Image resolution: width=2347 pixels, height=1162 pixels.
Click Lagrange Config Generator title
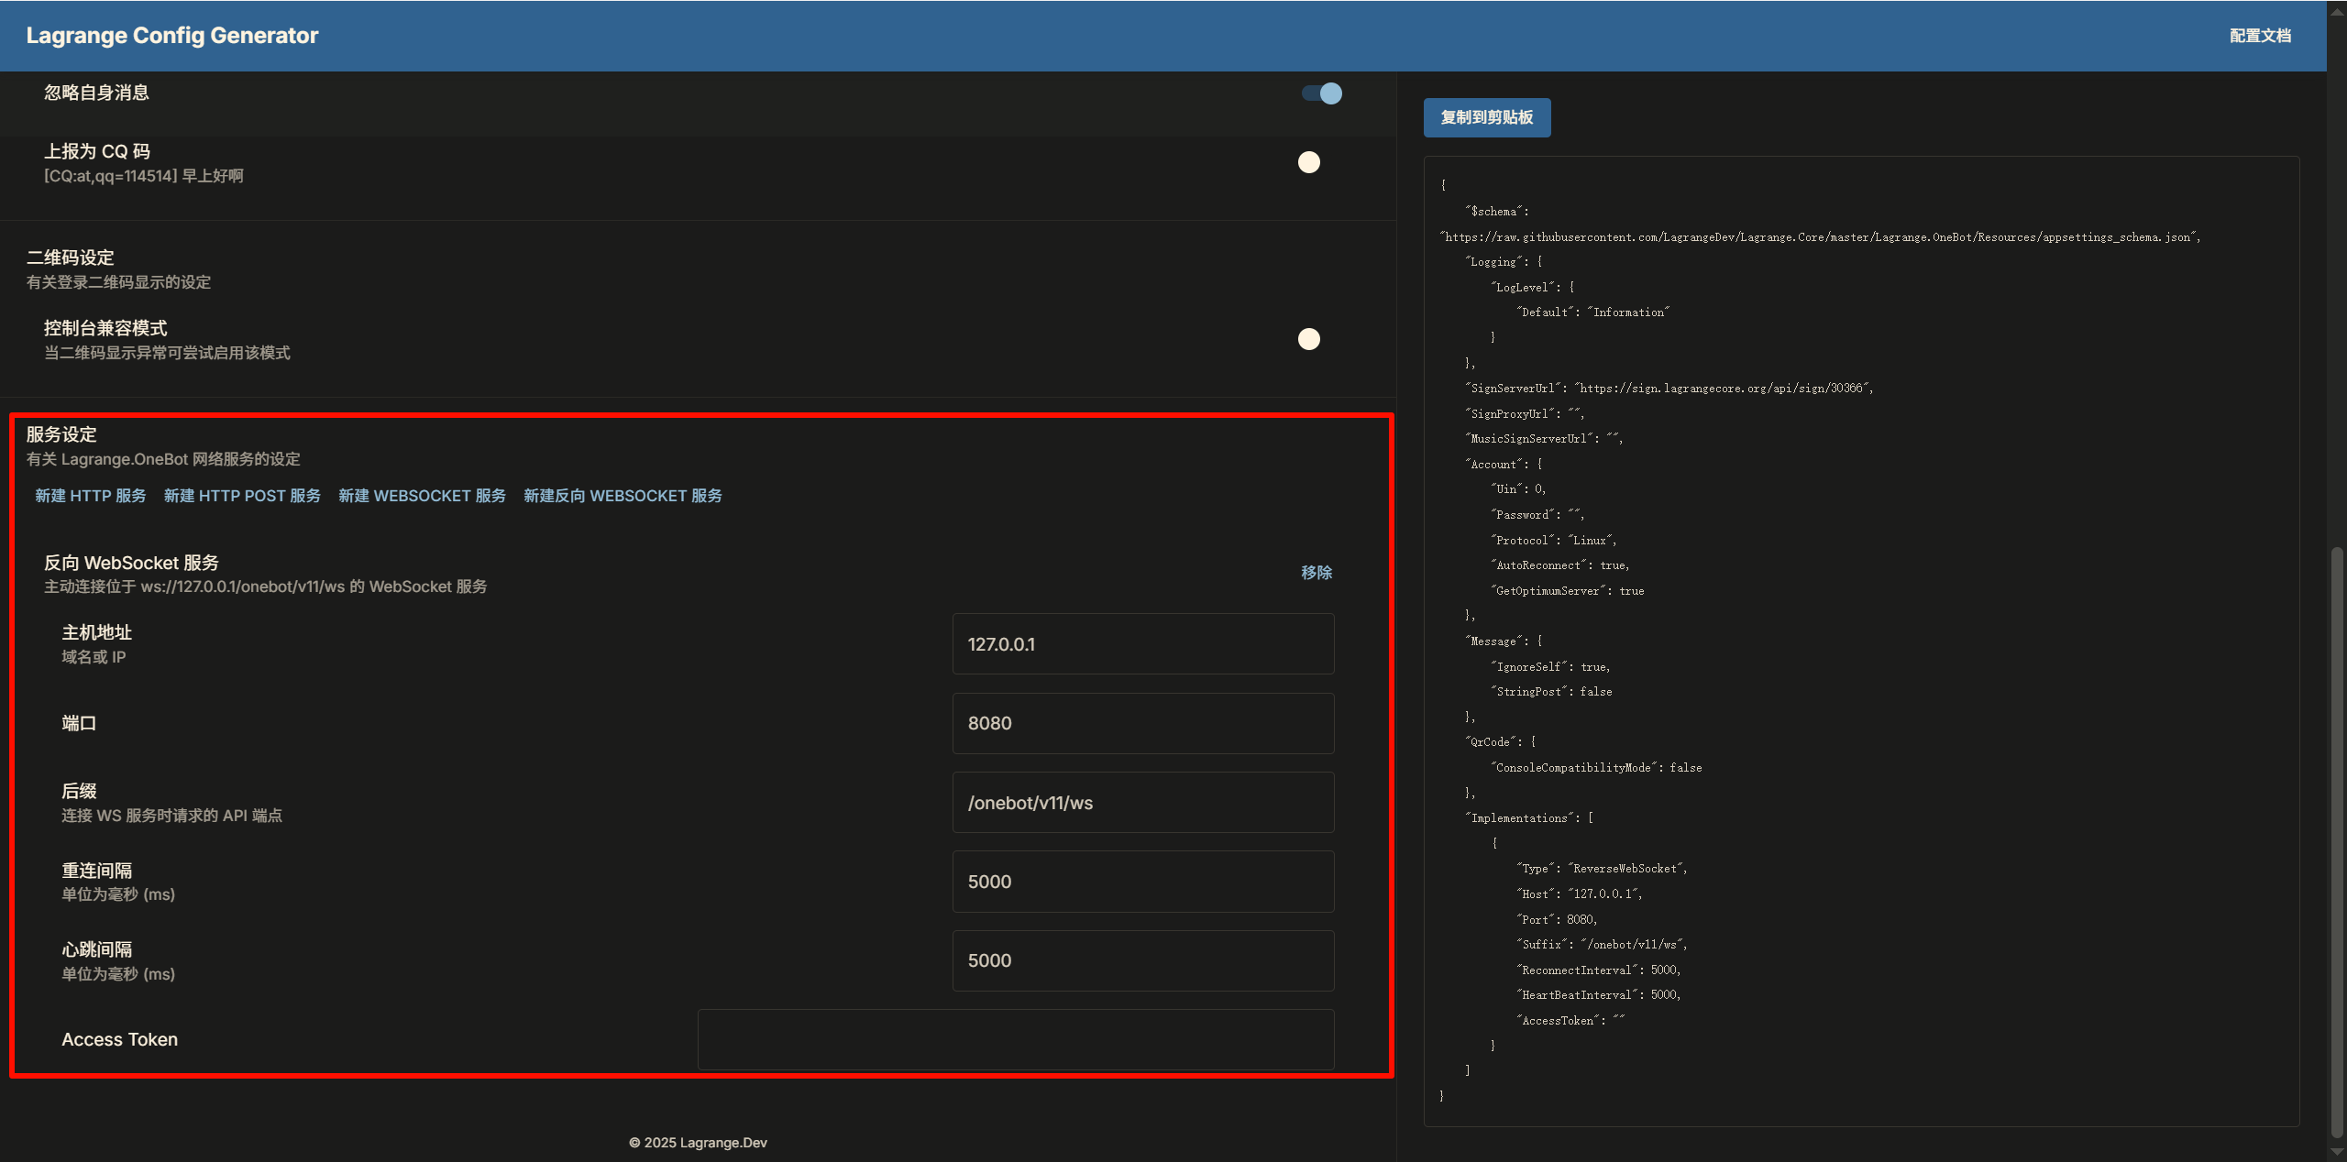point(172,36)
